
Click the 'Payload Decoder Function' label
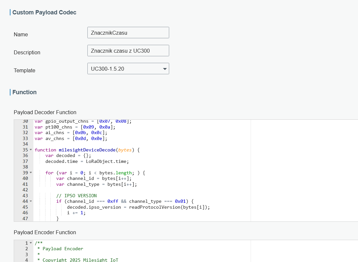pyautogui.click(x=45, y=112)
